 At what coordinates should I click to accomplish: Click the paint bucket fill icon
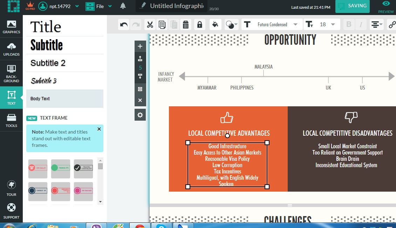(216, 24)
